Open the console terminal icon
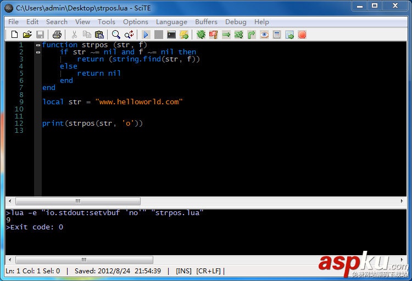Screen dimensions: 412x281 [x=171, y=35]
